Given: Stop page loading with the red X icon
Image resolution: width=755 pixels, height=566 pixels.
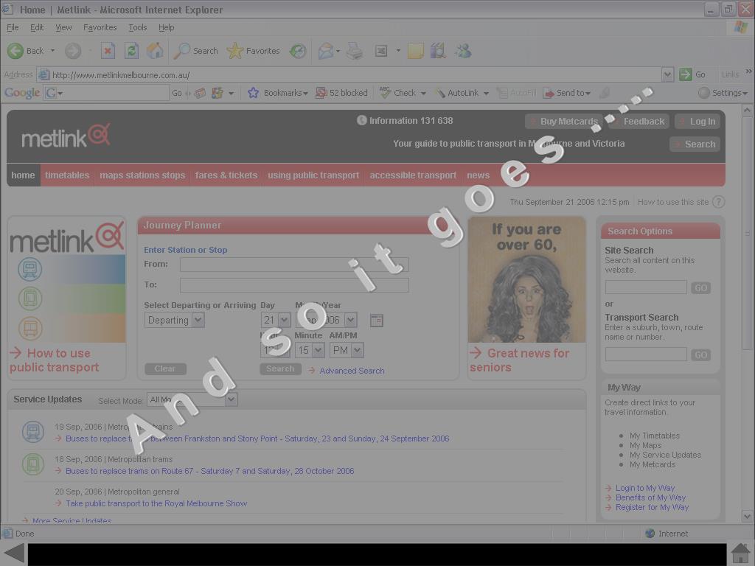Looking at the screenshot, I should point(108,51).
